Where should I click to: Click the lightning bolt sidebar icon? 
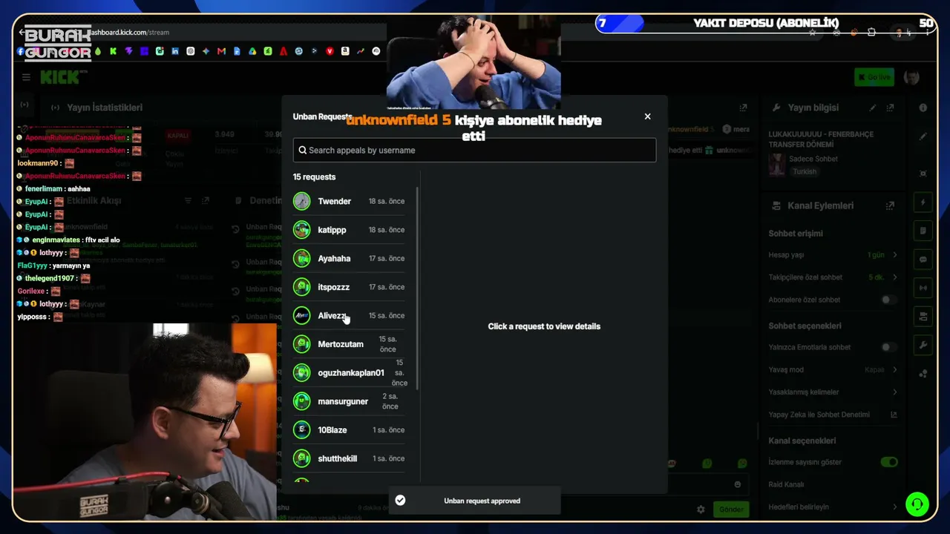tap(923, 202)
